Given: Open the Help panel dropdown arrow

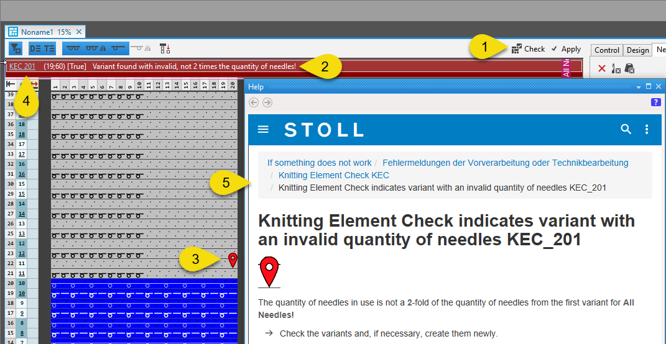Looking at the screenshot, I should (x=638, y=87).
